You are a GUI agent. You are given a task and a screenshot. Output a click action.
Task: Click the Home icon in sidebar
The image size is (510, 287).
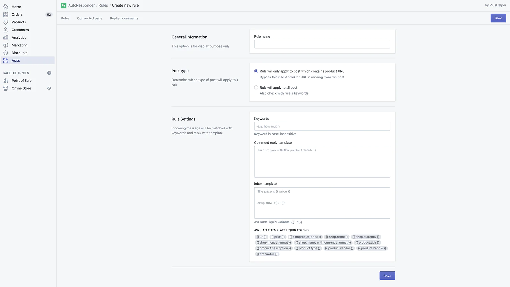pyautogui.click(x=5, y=7)
